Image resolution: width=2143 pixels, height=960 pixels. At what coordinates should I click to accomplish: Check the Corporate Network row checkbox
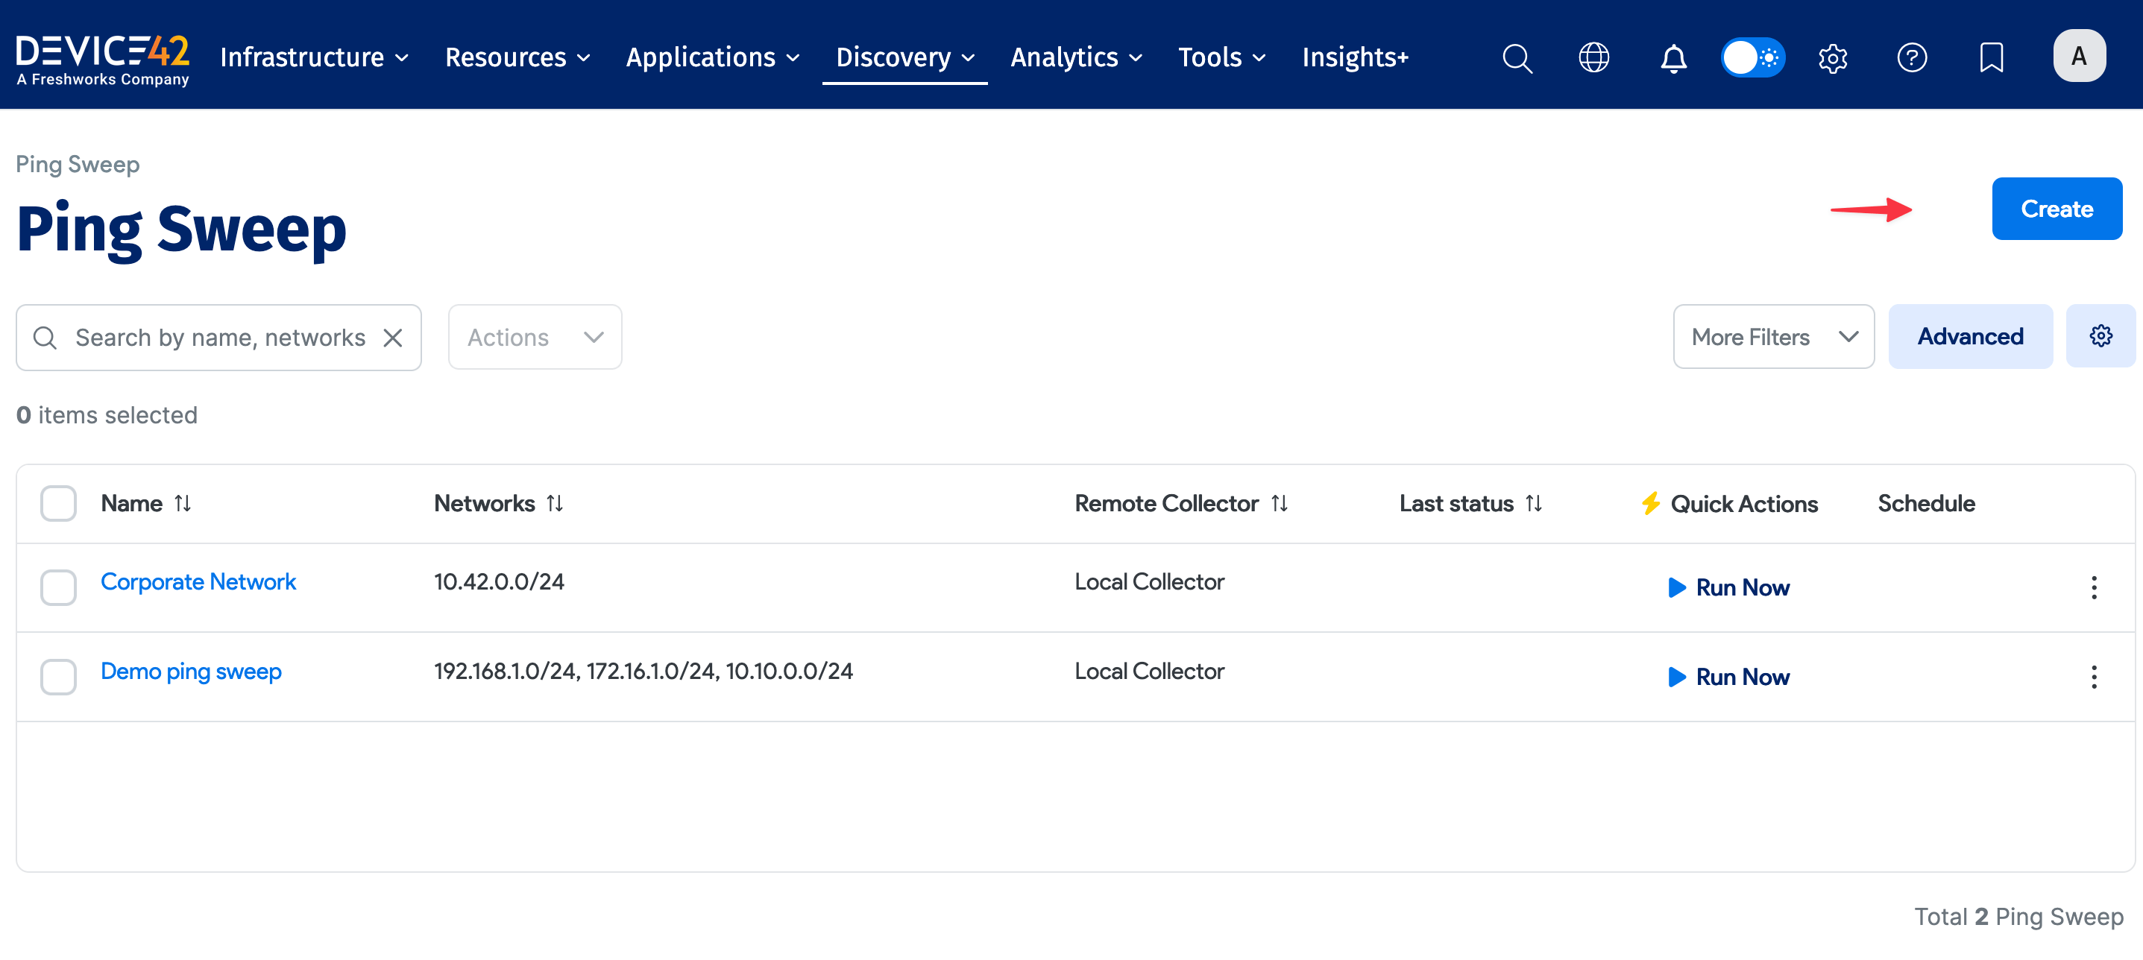pos(58,587)
